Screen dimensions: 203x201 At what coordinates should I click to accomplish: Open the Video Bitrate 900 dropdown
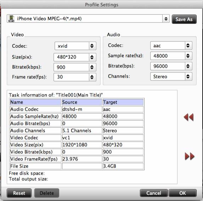pos(75,67)
